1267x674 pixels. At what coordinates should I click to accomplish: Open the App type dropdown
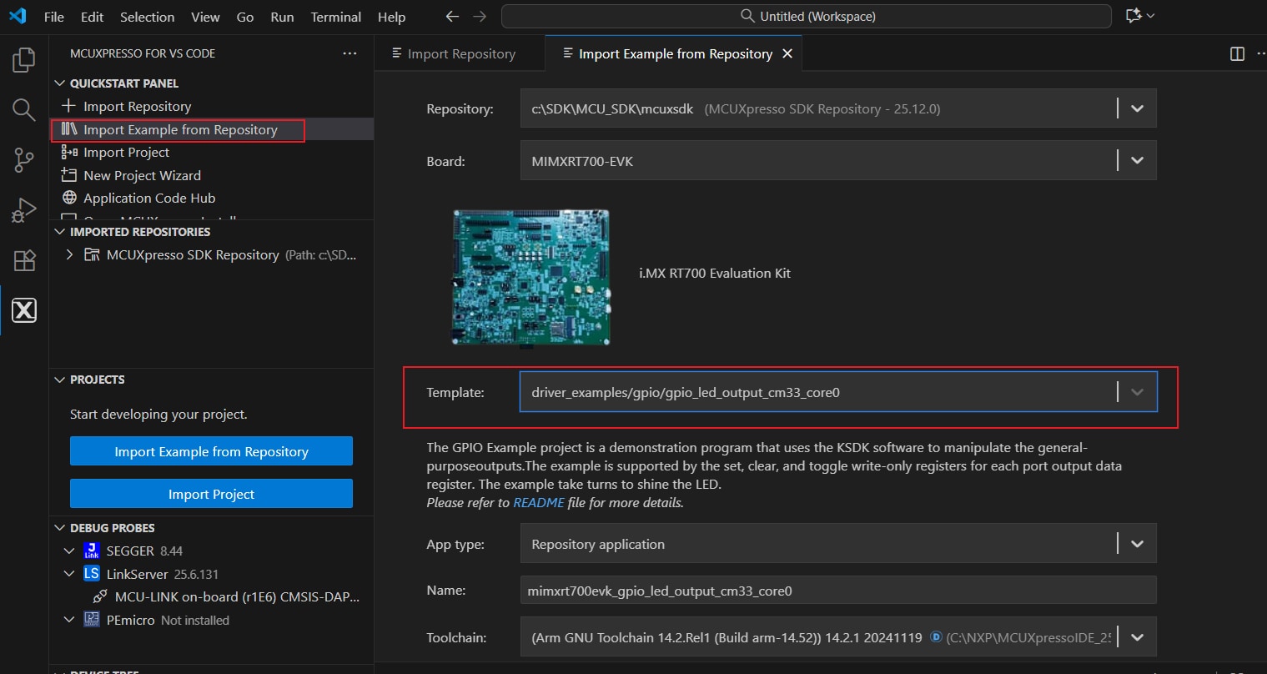(1137, 544)
